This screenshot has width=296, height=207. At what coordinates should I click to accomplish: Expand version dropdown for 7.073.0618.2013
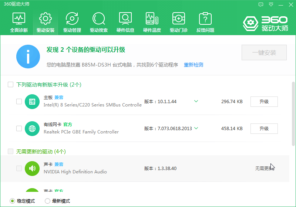pyautogui.click(x=196, y=128)
